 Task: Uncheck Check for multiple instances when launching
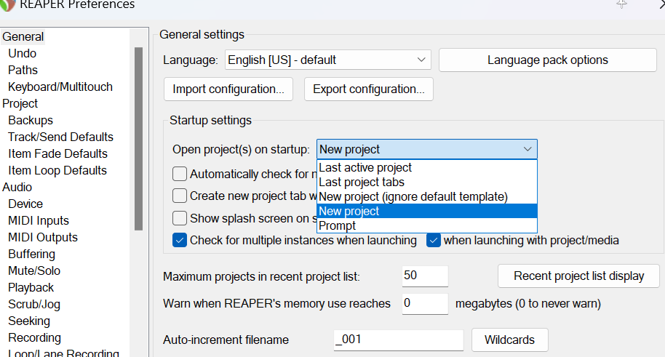180,240
